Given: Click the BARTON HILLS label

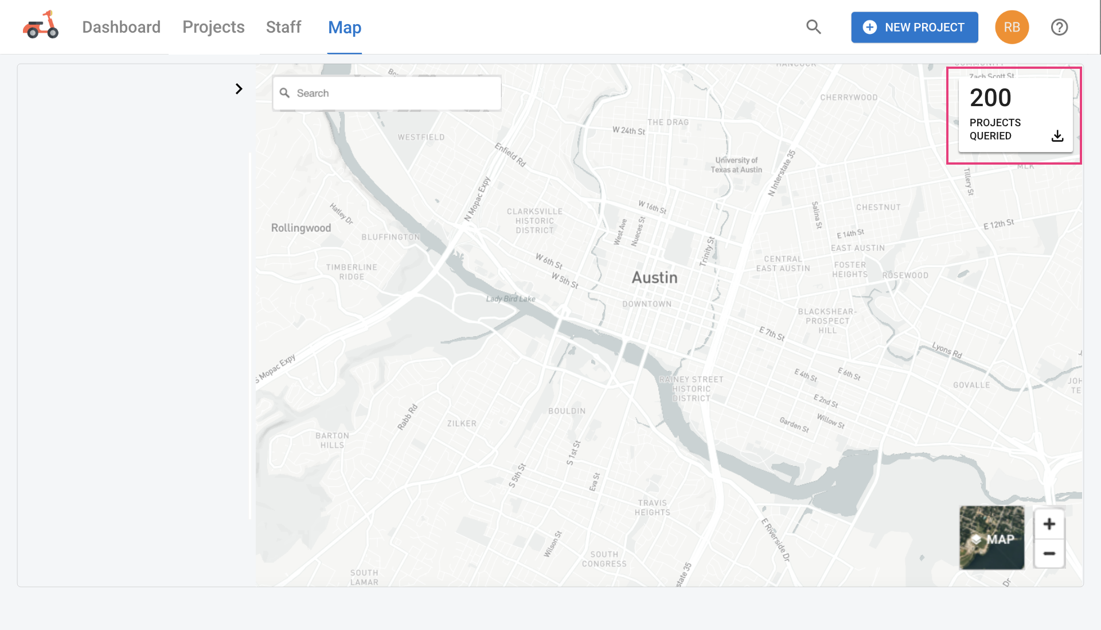Looking at the screenshot, I should [332, 440].
